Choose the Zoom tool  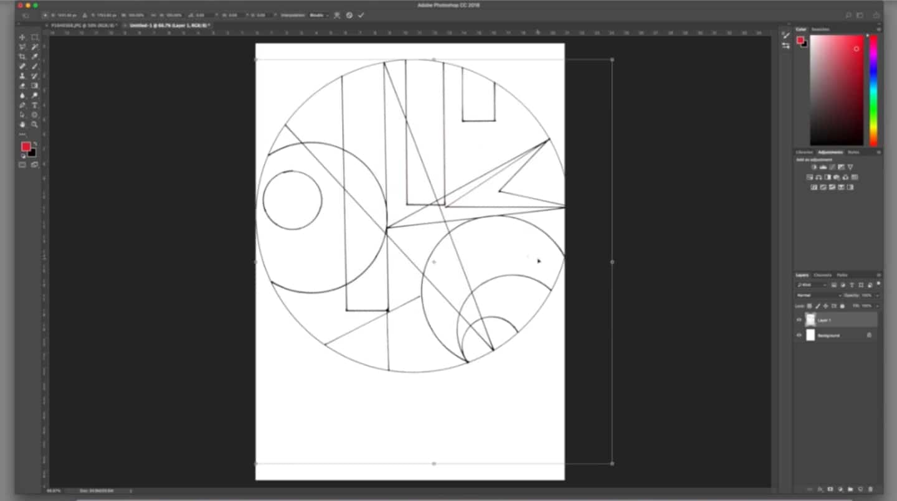[35, 124]
